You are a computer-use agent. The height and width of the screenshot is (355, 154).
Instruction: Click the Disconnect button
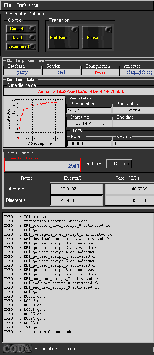21,46
